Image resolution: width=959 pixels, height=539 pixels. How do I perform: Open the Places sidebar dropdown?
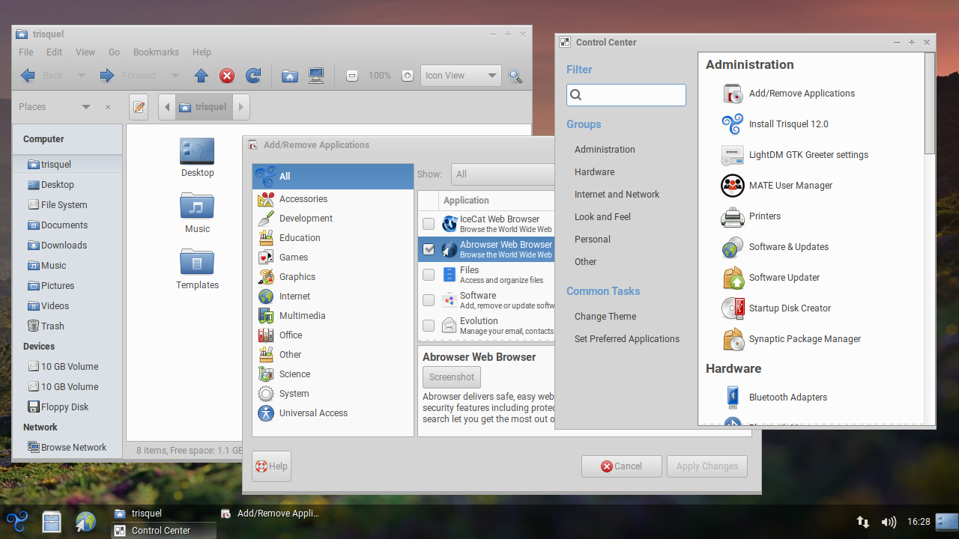[85, 107]
